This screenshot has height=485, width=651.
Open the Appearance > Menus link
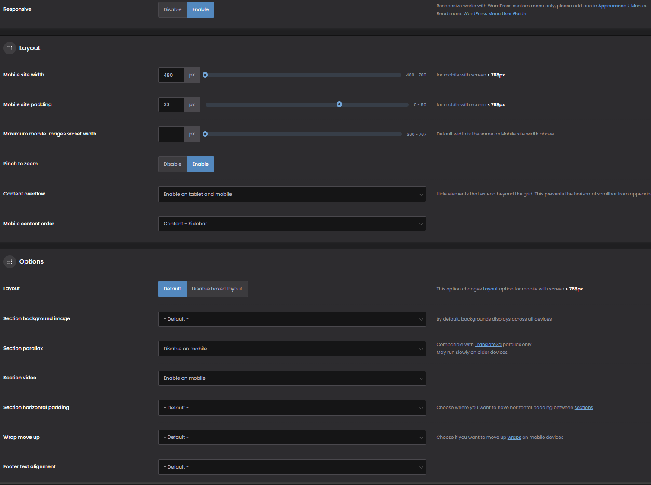click(622, 6)
